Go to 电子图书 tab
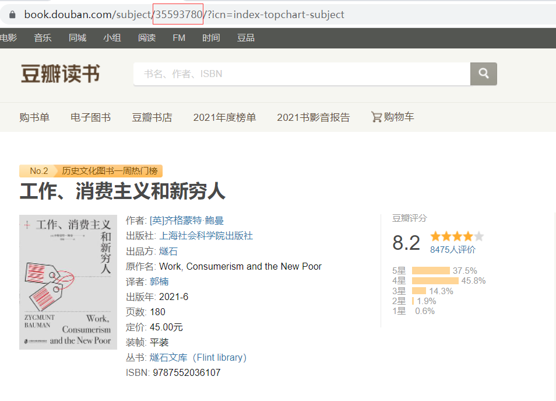Screen dimensions: 556x401 (91, 117)
